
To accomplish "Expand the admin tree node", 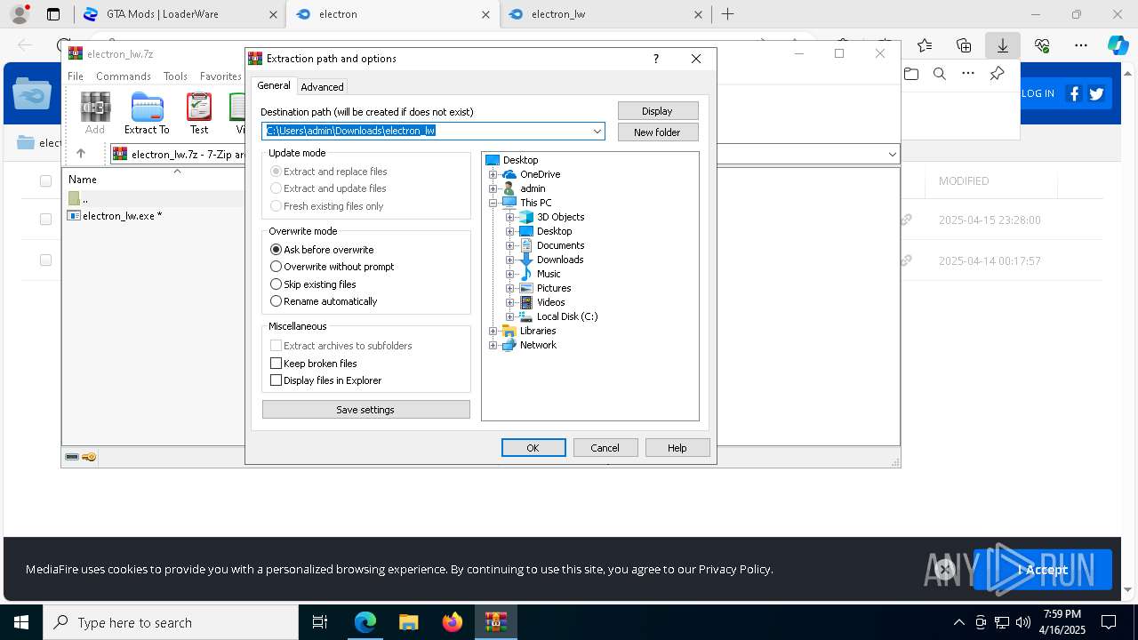I will point(493,188).
